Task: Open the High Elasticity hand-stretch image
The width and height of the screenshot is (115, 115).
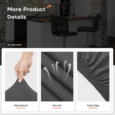Action: (x=21, y=77)
